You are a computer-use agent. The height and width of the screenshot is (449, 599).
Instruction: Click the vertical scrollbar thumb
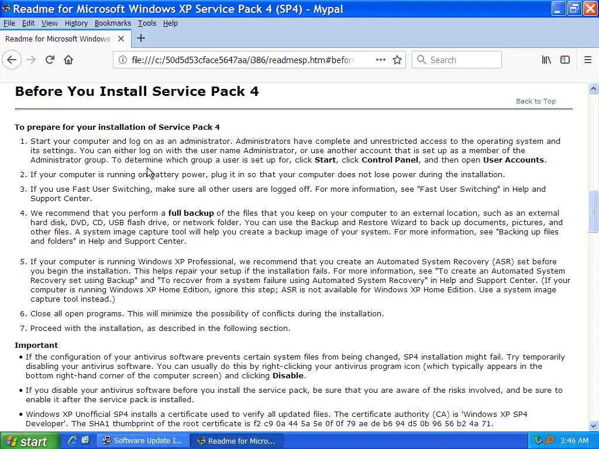[x=593, y=210]
